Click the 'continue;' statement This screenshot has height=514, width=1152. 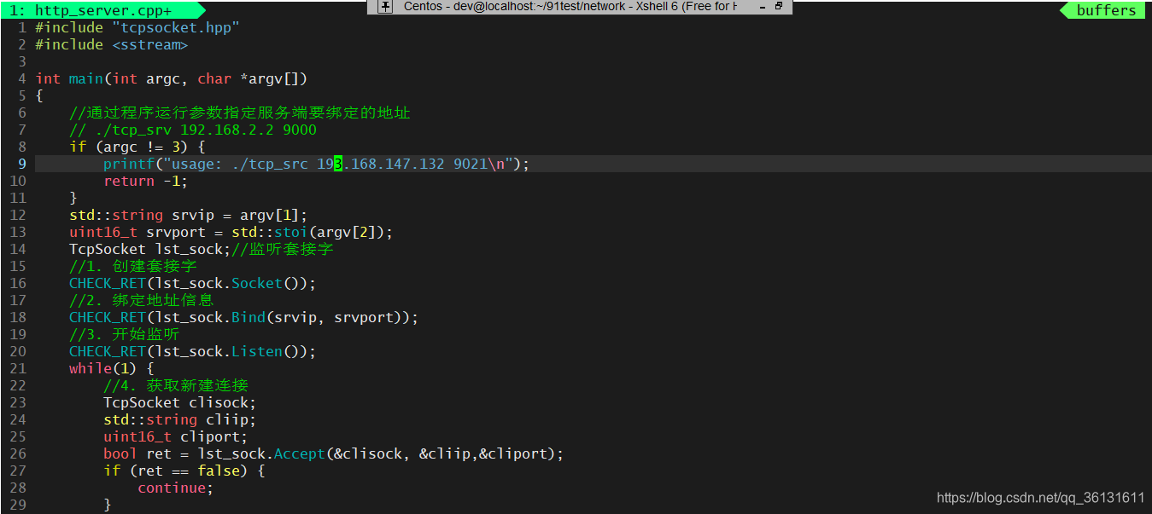tap(176, 488)
